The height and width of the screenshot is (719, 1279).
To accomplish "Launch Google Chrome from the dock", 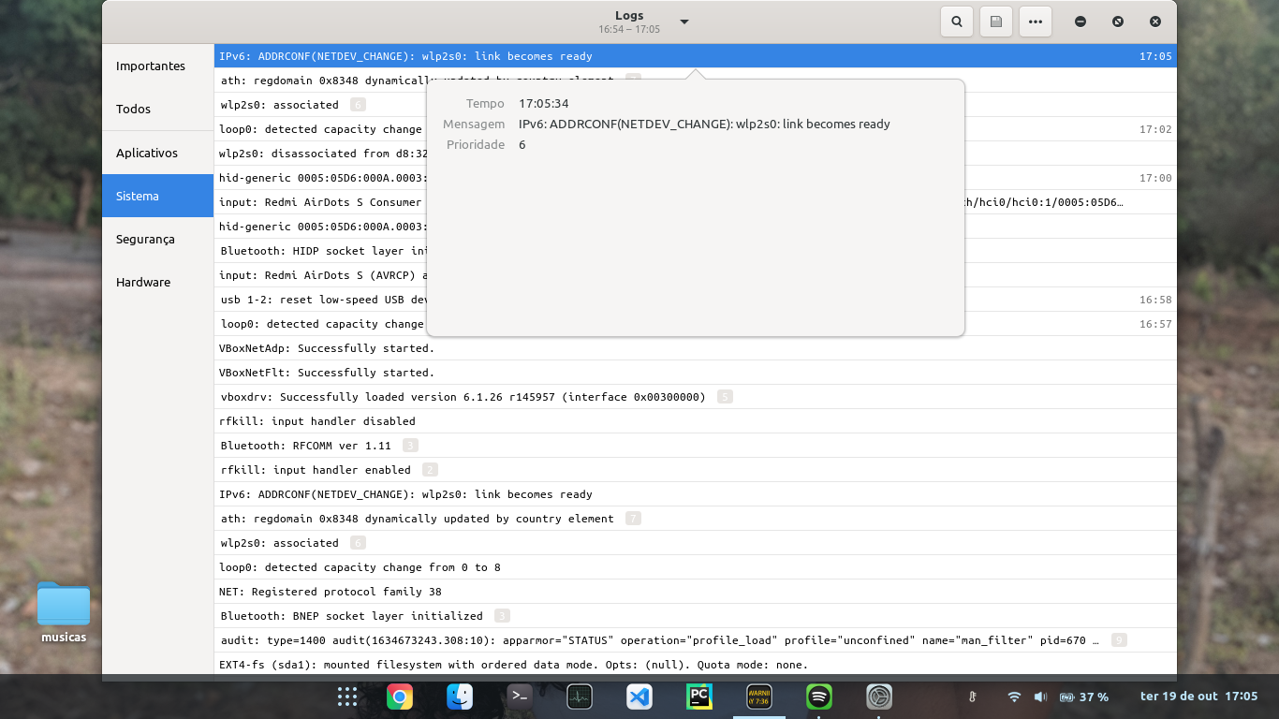I will 400,697.
